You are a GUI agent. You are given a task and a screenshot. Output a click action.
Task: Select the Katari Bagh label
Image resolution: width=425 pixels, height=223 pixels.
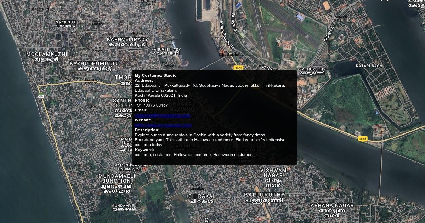369,66
